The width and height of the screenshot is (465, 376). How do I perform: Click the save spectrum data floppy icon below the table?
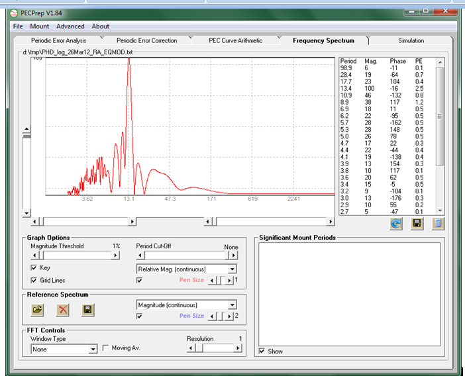pyautogui.click(x=417, y=224)
